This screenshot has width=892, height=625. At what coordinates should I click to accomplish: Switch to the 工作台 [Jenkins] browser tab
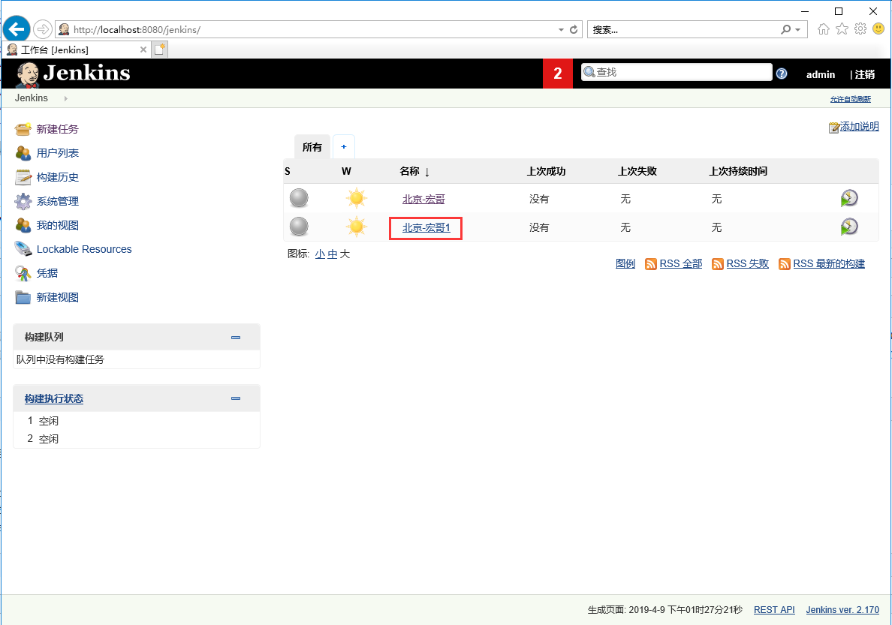[78, 50]
